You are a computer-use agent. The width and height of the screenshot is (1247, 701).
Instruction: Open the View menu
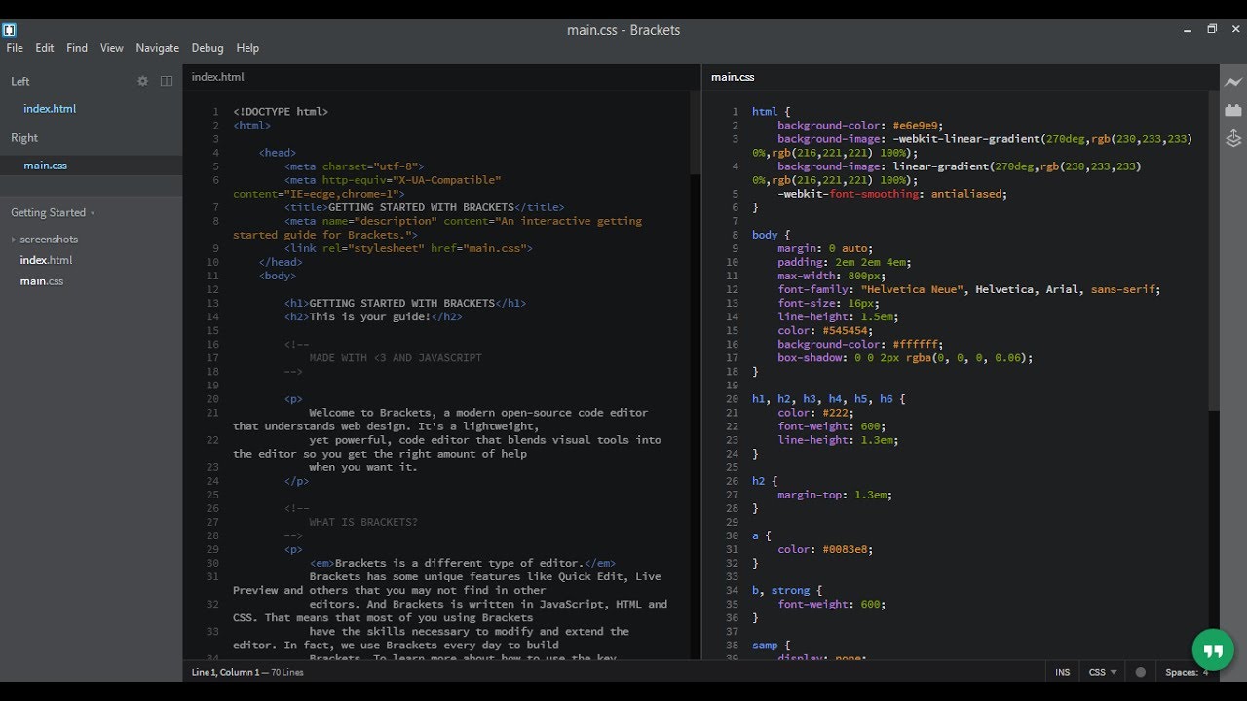pyautogui.click(x=112, y=48)
